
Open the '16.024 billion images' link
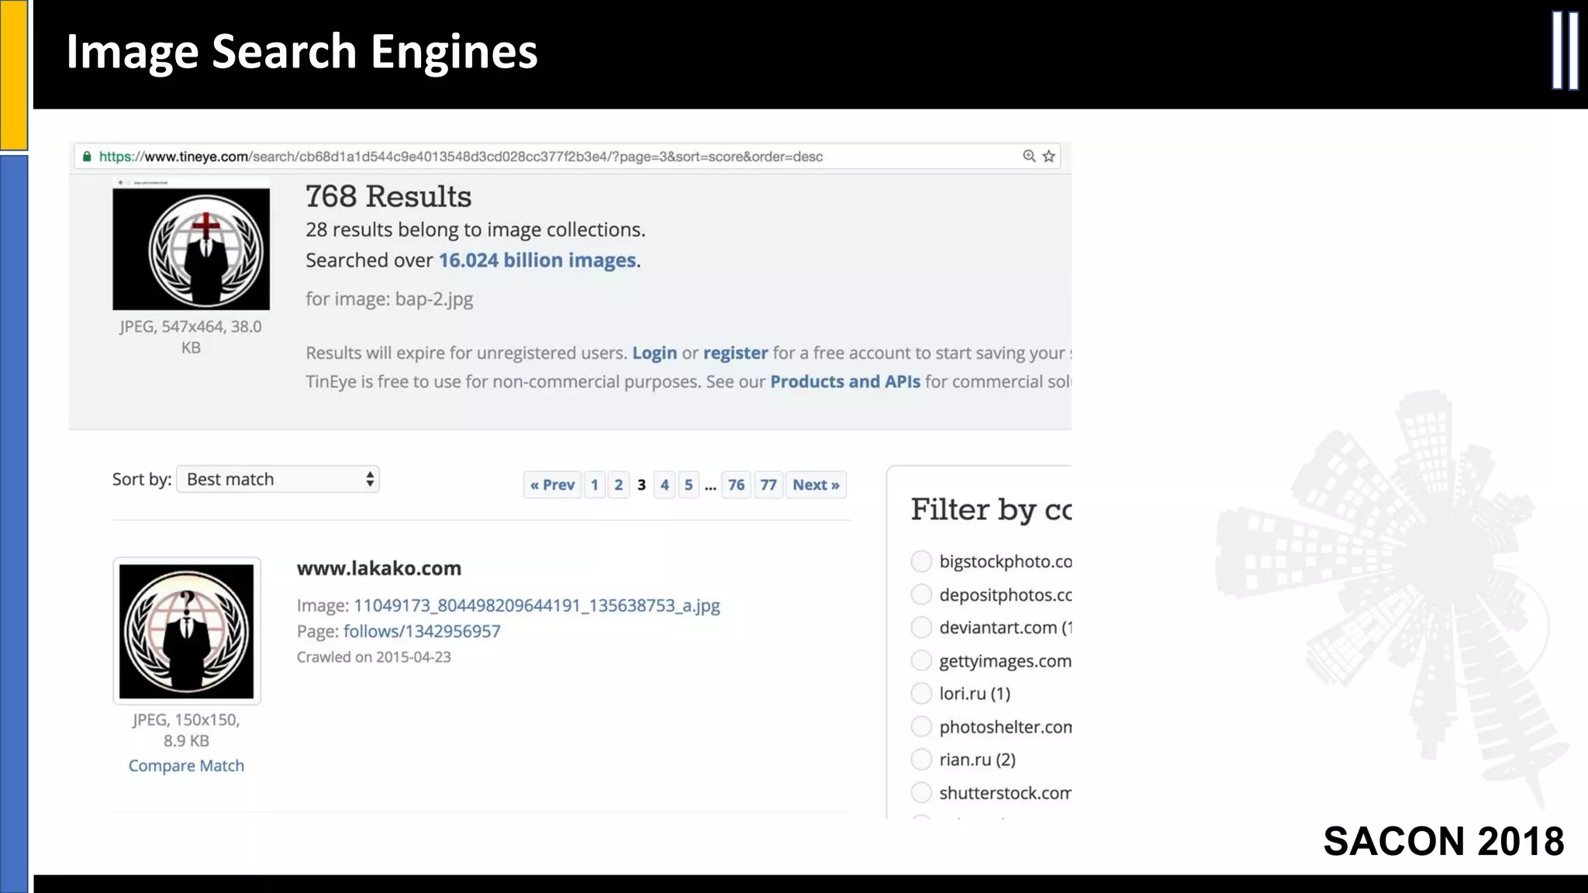tap(537, 260)
